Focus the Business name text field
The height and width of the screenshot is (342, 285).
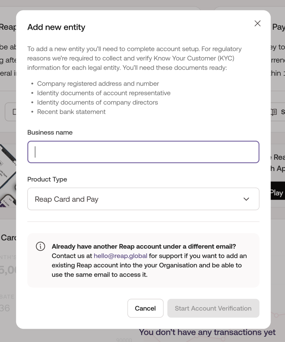[143, 152]
